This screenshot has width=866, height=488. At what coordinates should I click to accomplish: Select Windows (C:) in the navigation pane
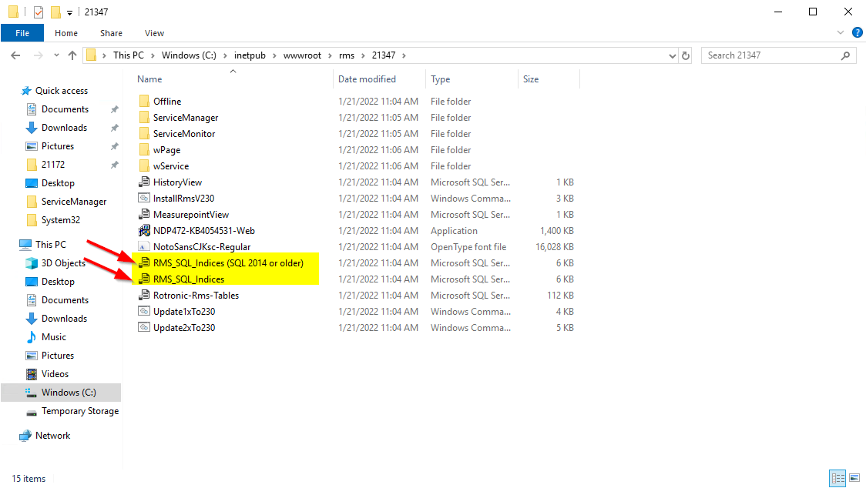coord(61,393)
